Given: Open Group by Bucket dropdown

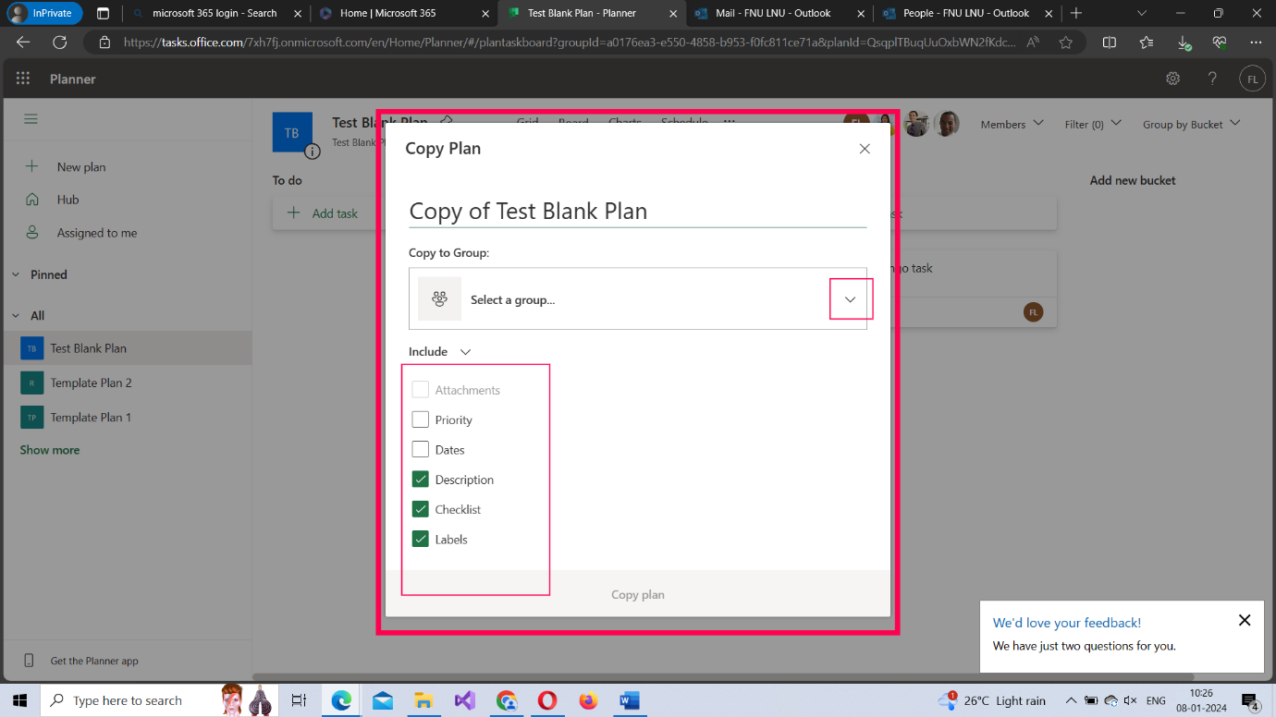Looking at the screenshot, I should tap(1192, 124).
